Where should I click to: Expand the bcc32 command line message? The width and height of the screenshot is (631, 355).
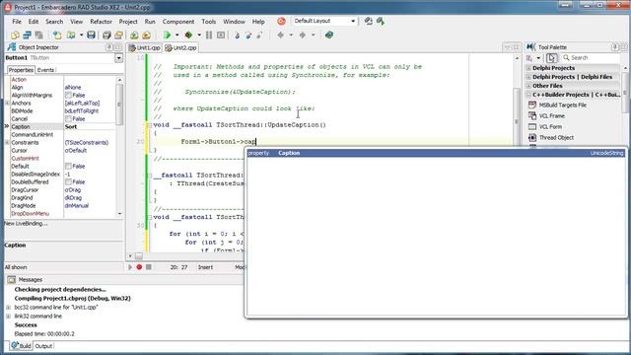[x=8, y=307]
